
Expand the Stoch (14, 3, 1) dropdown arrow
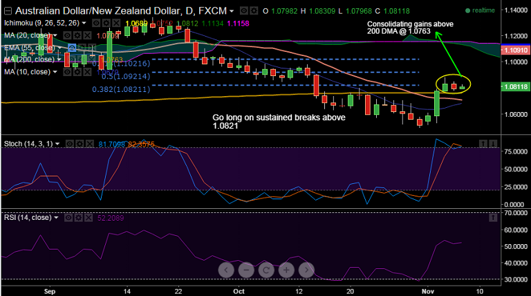(57, 144)
